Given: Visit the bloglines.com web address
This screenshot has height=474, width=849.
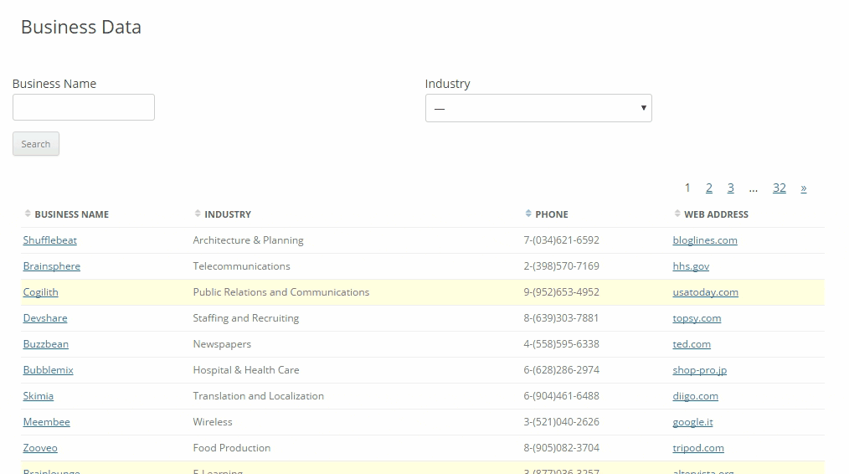Looking at the screenshot, I should [705, 240].
